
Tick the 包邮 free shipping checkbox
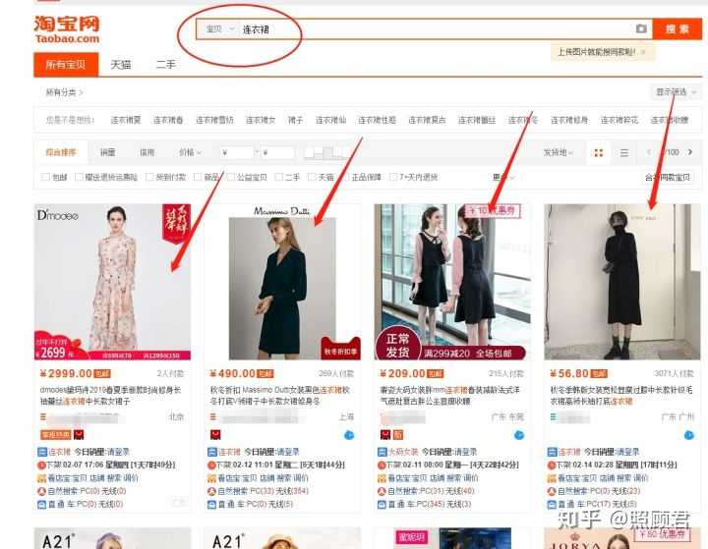(45, 177)
